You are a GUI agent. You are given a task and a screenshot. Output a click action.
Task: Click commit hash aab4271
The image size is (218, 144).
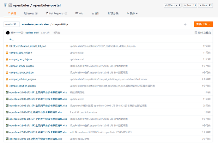coord(46,33)
